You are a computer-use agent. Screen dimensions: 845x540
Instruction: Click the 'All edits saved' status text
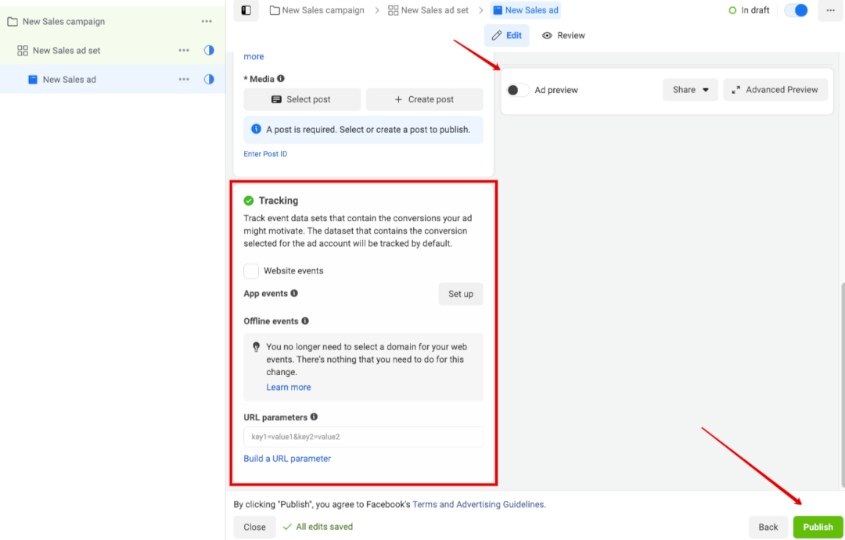pyautogui.click(x=325, y=527)
